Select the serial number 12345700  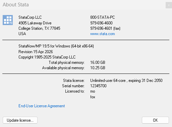tap(98, 86)
